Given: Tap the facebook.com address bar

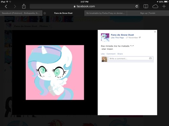Looking at the screenshot, I should point(84,6).
